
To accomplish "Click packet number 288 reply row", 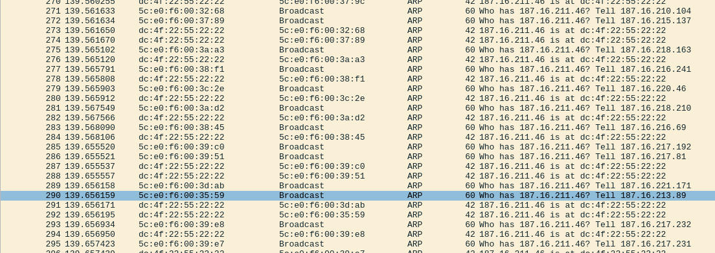I will pos(357,176).
